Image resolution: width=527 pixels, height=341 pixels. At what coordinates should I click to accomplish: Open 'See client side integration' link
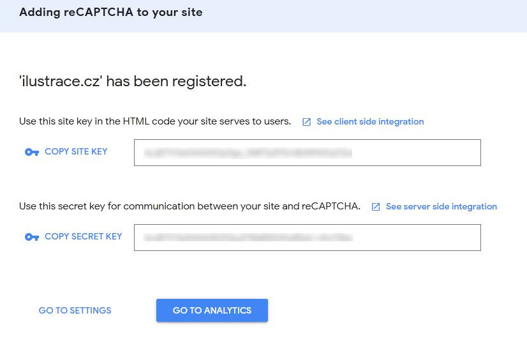[370, 122]
